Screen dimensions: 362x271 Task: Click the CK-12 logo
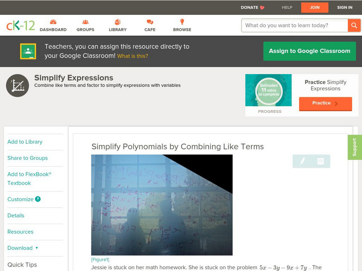pyautogui.click(x=20, y=25)
